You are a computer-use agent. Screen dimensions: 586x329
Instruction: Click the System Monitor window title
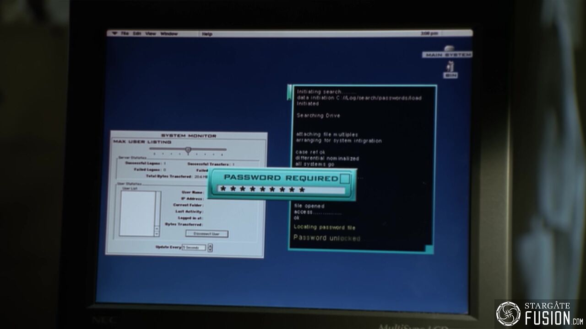coord(189,136)
